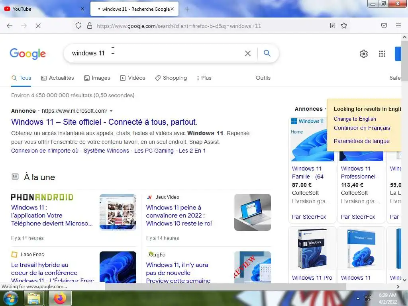Open Windows Explorer from the taskbar

pos(34,298)
